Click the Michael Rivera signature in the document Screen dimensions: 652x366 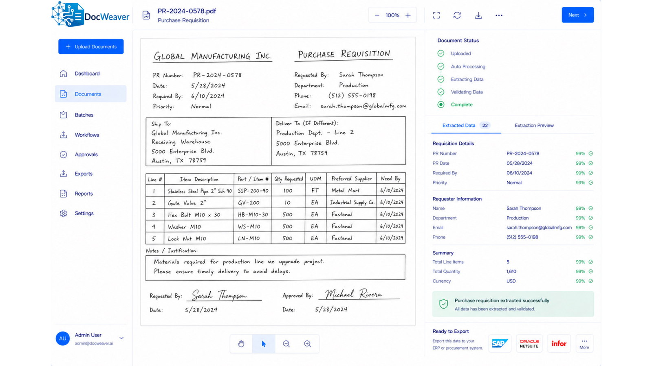(x=354, y=294)
